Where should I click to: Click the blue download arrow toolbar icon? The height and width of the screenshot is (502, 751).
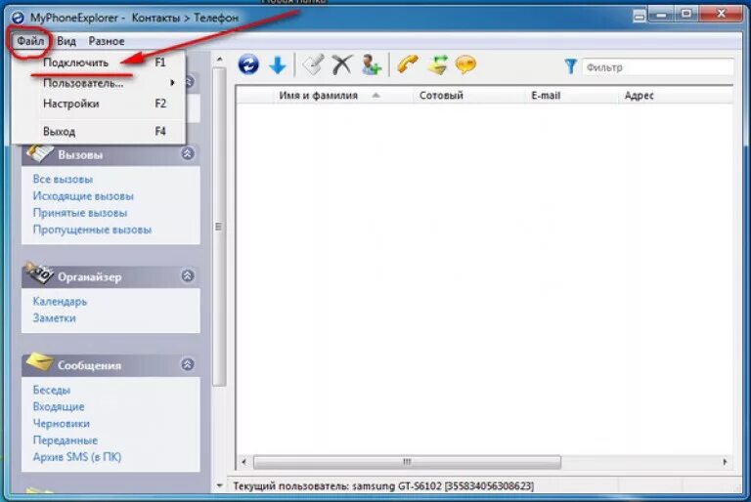(x=278, y=65)
